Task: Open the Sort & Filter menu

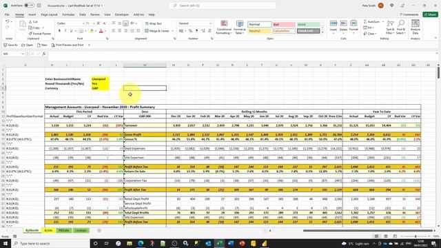Action: coord(390,28)
